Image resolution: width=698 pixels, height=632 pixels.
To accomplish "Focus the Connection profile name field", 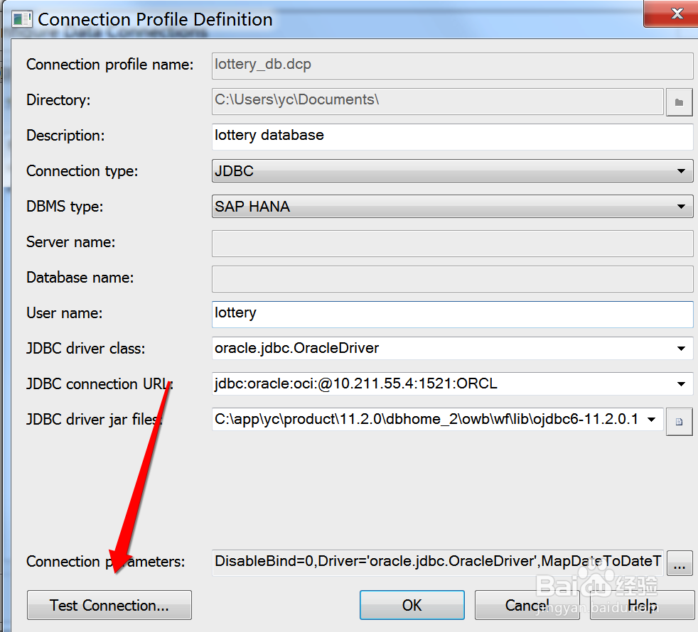I will click(x=452, y=65).
